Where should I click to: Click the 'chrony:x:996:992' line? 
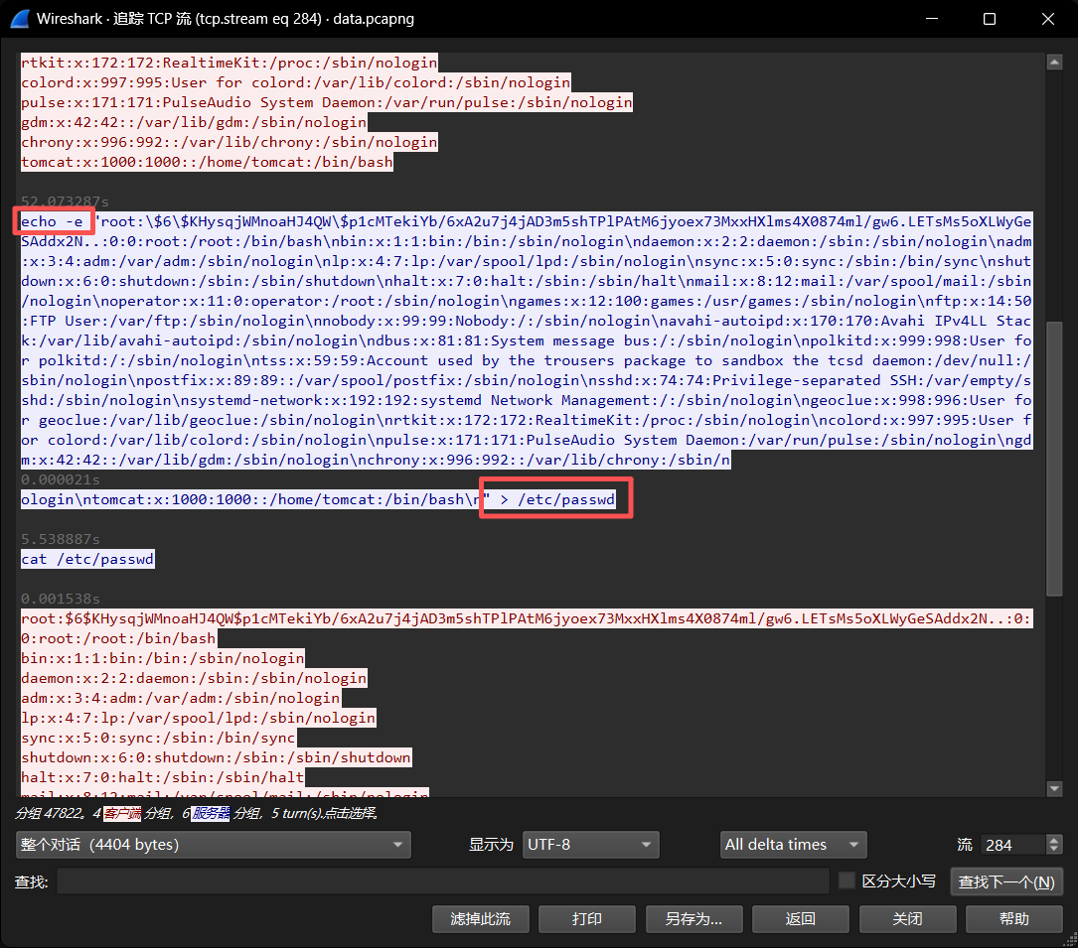click(x=229, y=142)
